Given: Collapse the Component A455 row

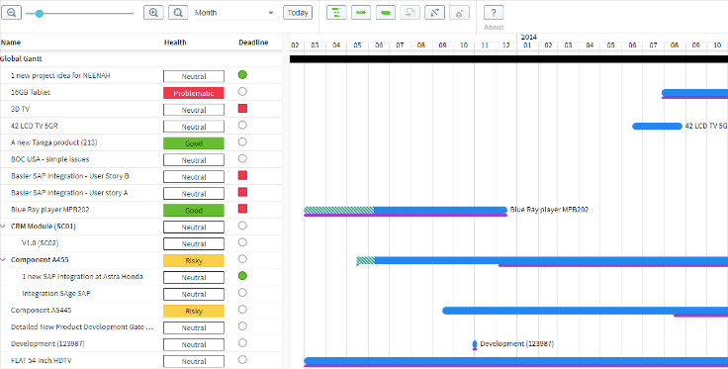Looking at the screenshot, I should click(x=3, y=260).
